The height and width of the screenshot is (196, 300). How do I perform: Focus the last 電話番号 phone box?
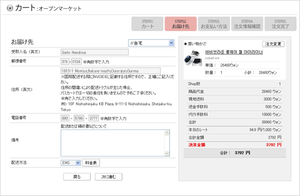point(94,118)
